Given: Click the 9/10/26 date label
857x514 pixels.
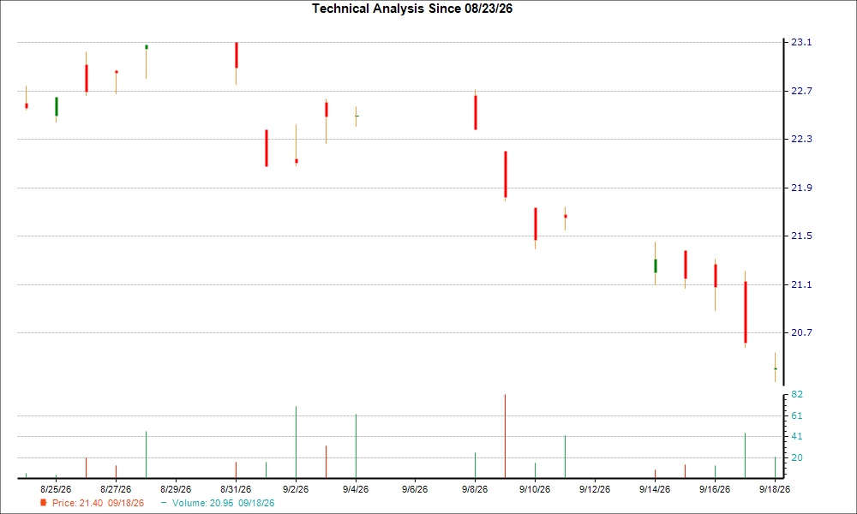Looking at the screenshot, I should tap(535, 489).
